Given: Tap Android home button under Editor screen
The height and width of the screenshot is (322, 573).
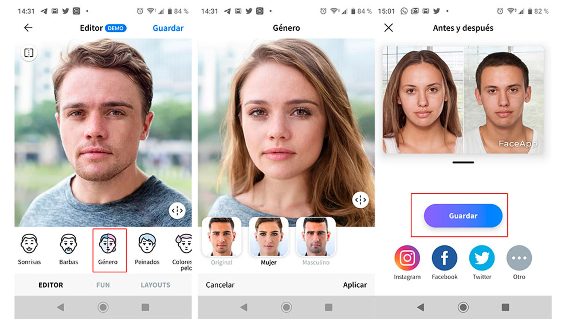Looking at the screenshot, I should tap(103, 307).
